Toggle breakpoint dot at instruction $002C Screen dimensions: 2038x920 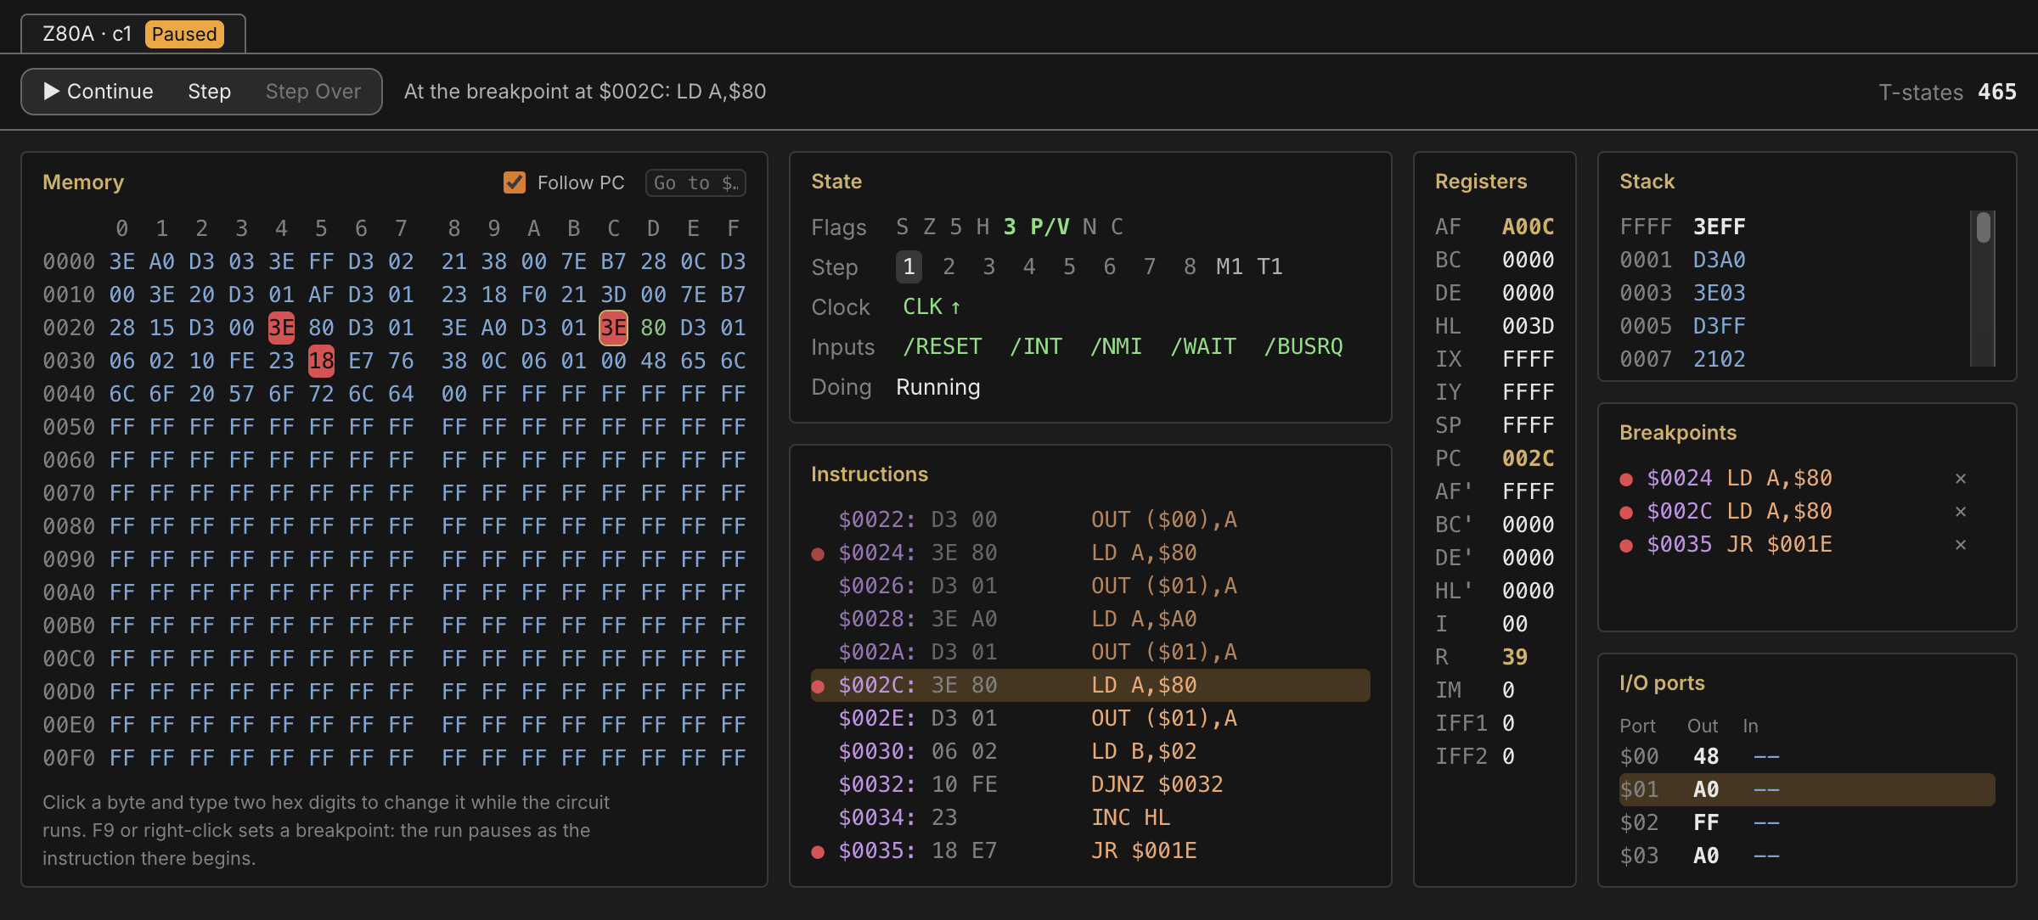point(818,687)
